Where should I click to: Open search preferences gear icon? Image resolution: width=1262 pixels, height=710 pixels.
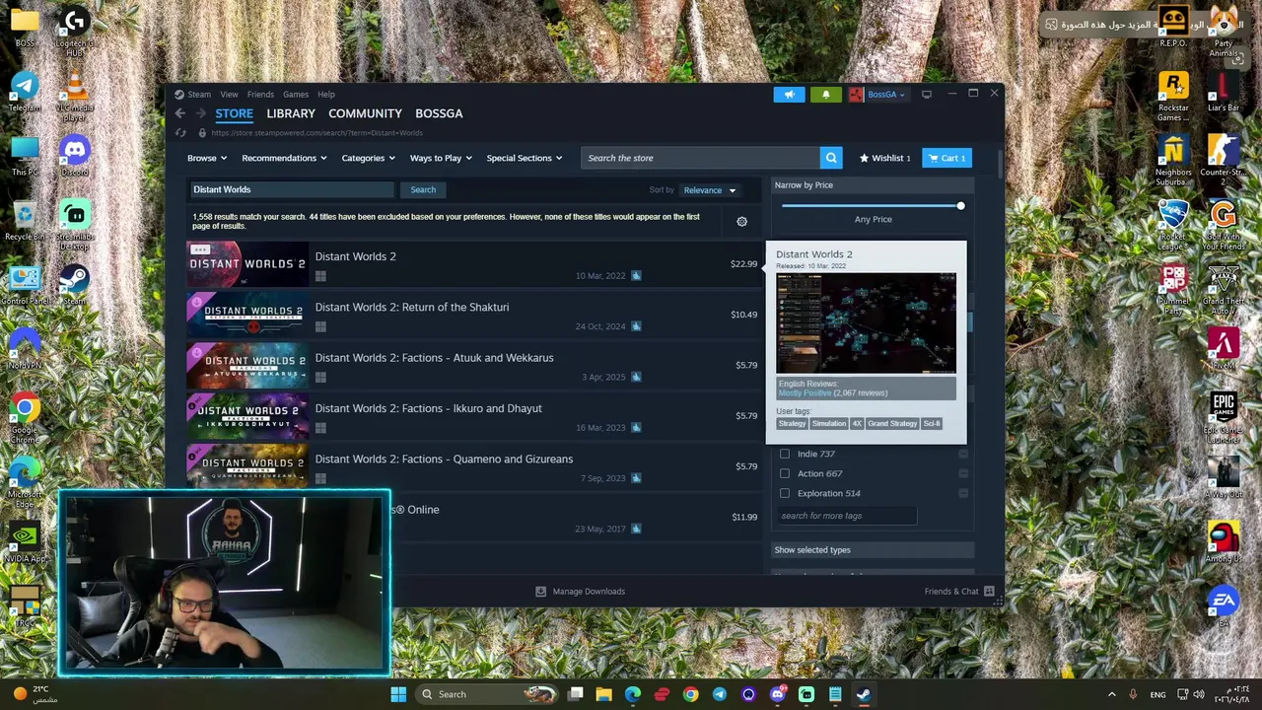tap(741, 221)
